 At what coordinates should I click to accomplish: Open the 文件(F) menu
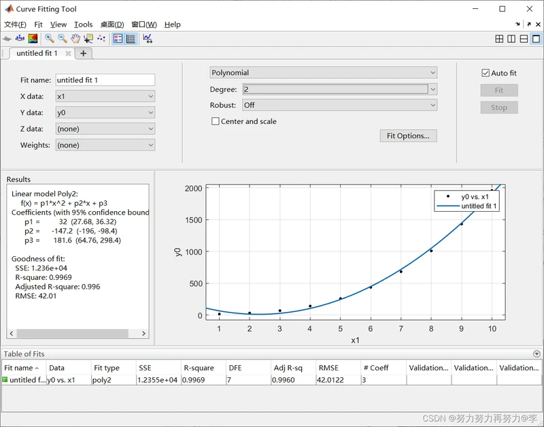[15, 25]
